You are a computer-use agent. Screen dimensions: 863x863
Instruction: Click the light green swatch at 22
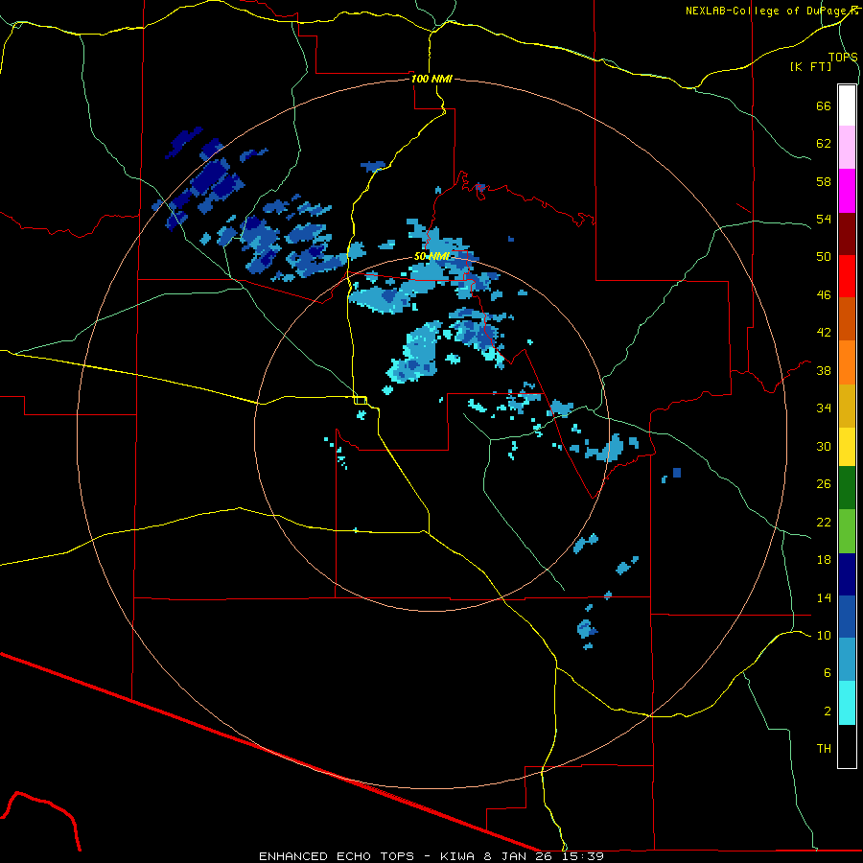click(847, 531)
